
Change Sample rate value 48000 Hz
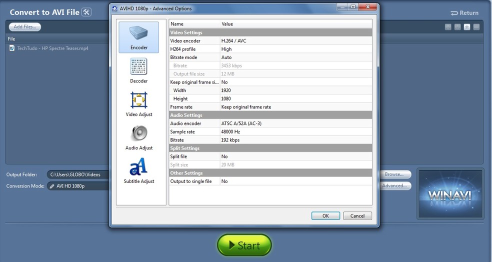(296, 132)
